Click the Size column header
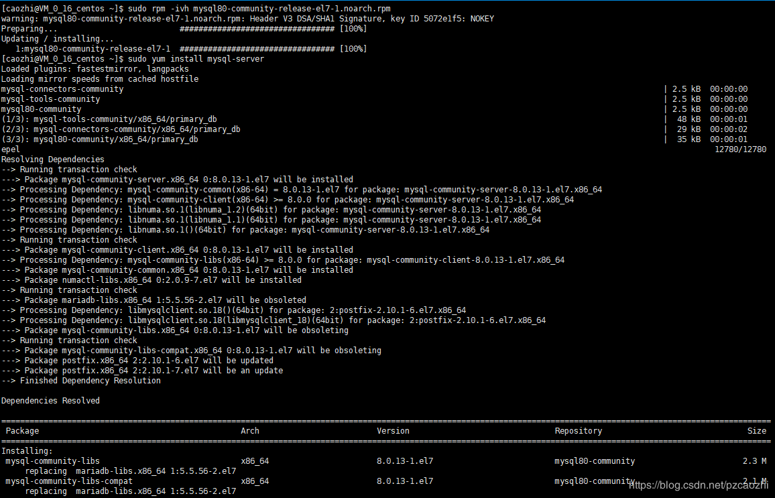The height and width of the screenshot is (498, 775). point(756,430)
